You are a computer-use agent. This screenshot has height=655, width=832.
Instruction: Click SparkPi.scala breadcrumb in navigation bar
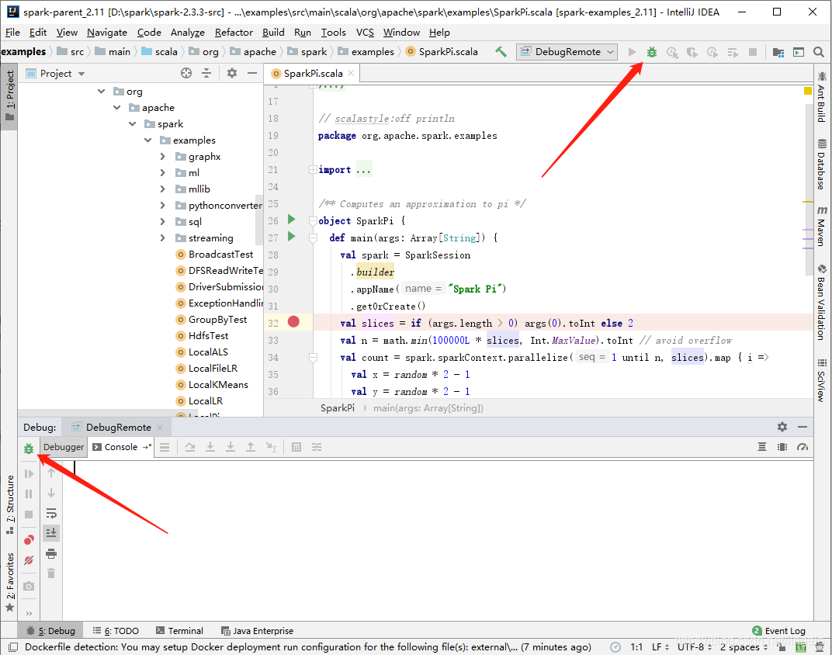[x=442, y=52]
